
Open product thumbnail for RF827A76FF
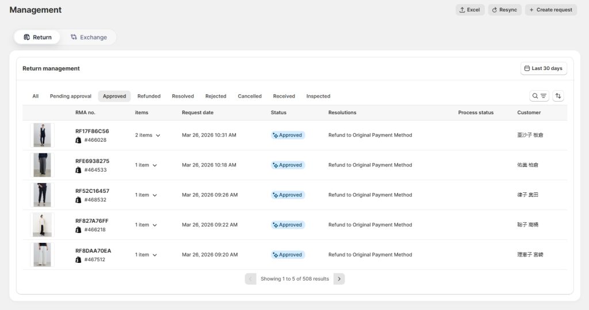42,225
